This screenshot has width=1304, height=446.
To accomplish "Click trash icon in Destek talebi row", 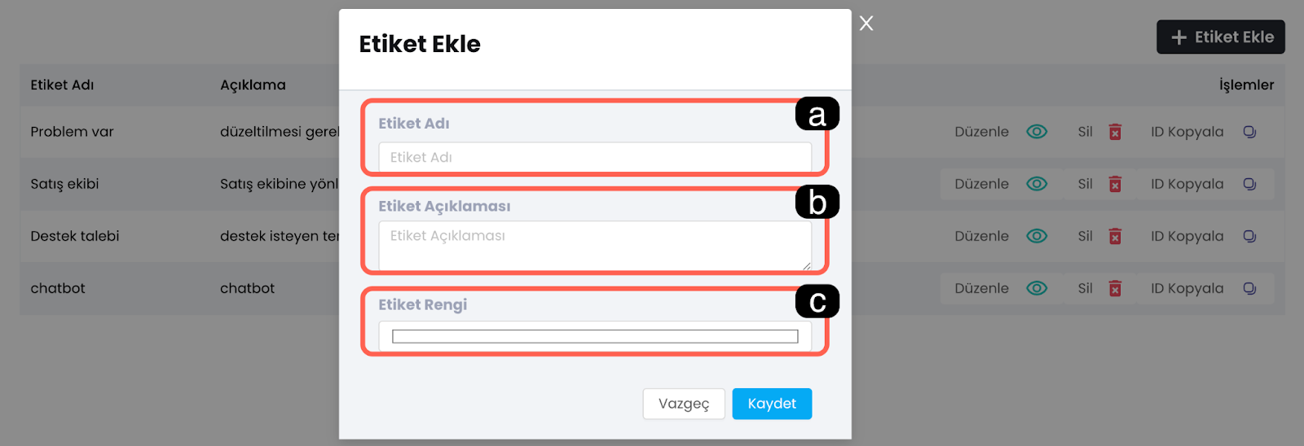I will [1115, 236].
